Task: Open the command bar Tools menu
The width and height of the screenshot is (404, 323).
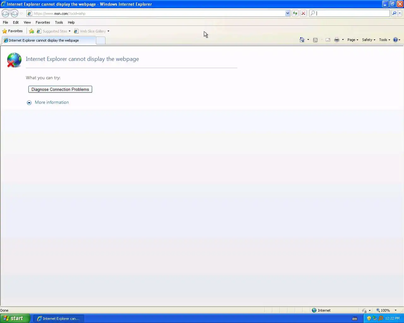Action: pos(384,40)
